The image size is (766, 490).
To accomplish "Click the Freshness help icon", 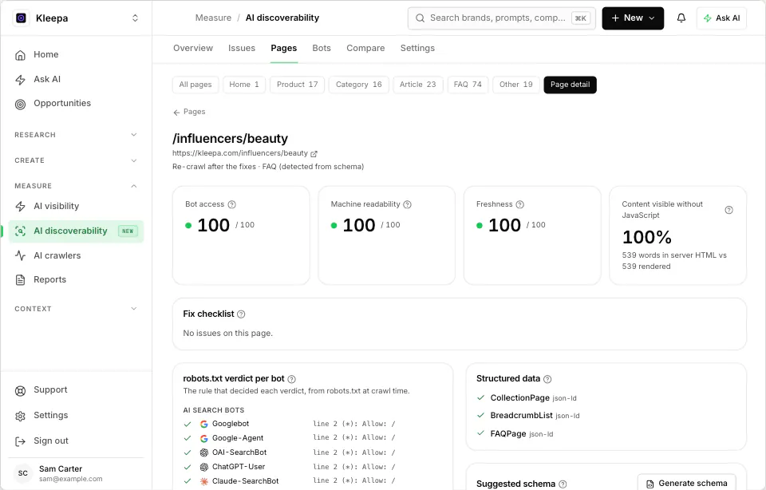I will (x=519, y=204).
